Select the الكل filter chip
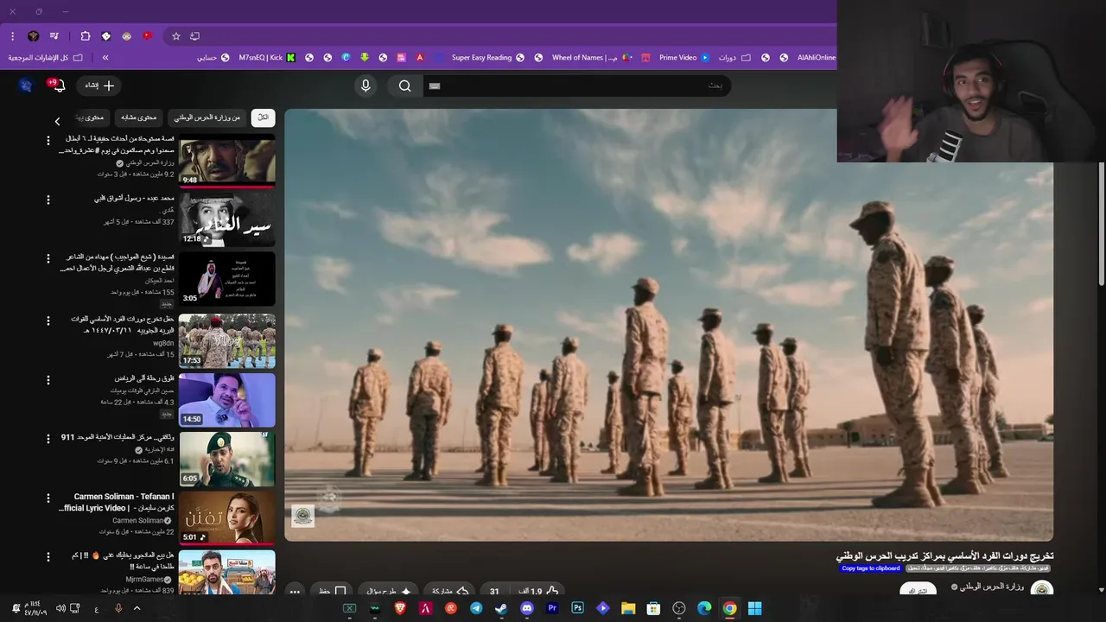1106x622 pixels. [263, 117]
